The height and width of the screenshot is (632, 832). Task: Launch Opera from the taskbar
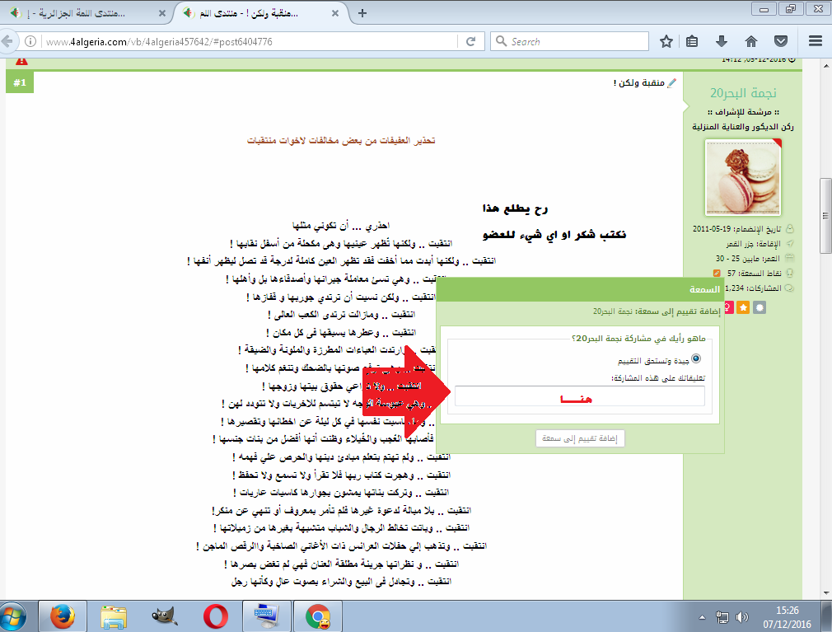[x=215, y=615]
